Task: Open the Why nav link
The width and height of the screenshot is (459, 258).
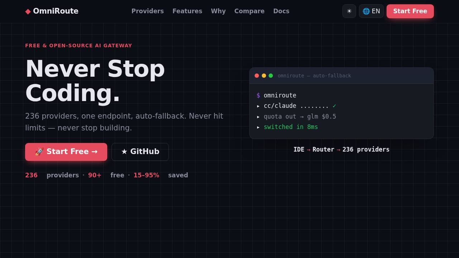Action: pos(218,11)
